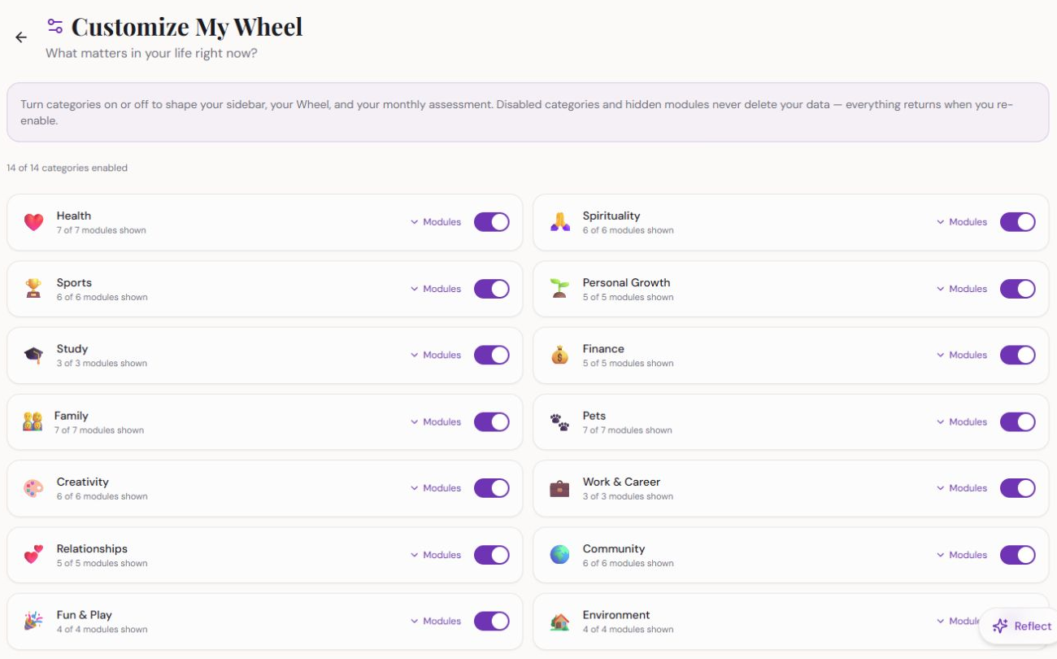The width and height of the screenshot is (1057, 659).
Task: Click the Finance money bag icon
Action: click(x=559, y=356)
